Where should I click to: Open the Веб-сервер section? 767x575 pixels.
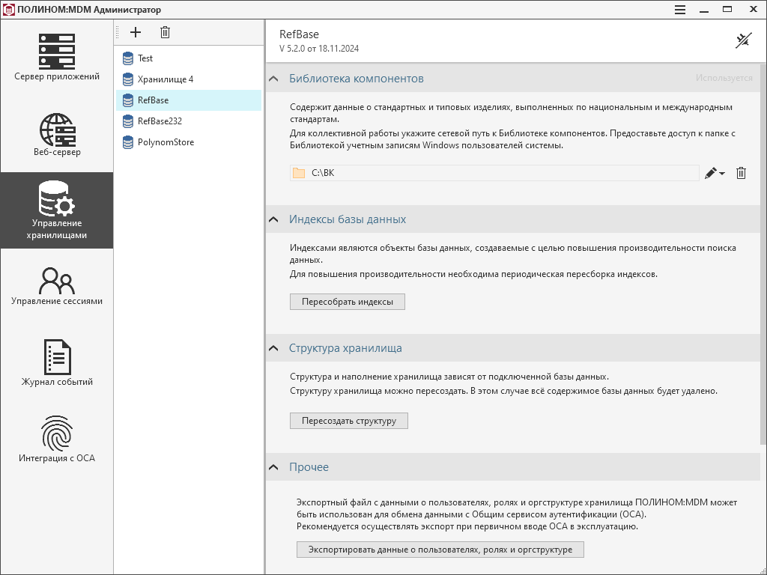[x=57, y=135]
